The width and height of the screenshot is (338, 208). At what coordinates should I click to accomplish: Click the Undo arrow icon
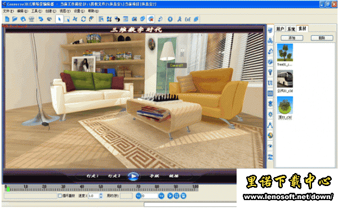[41, 19]
